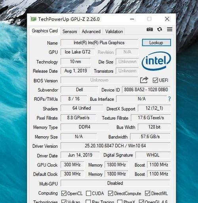
Task: Click the GPU-Z app icon in title bar
Action: pyautogui.click(x=33, y=19)
